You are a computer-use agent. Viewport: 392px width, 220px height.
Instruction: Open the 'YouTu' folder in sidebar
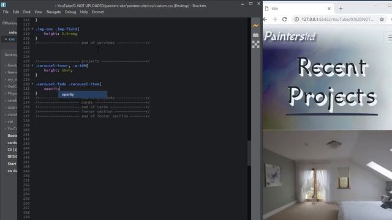pos(12,128)
